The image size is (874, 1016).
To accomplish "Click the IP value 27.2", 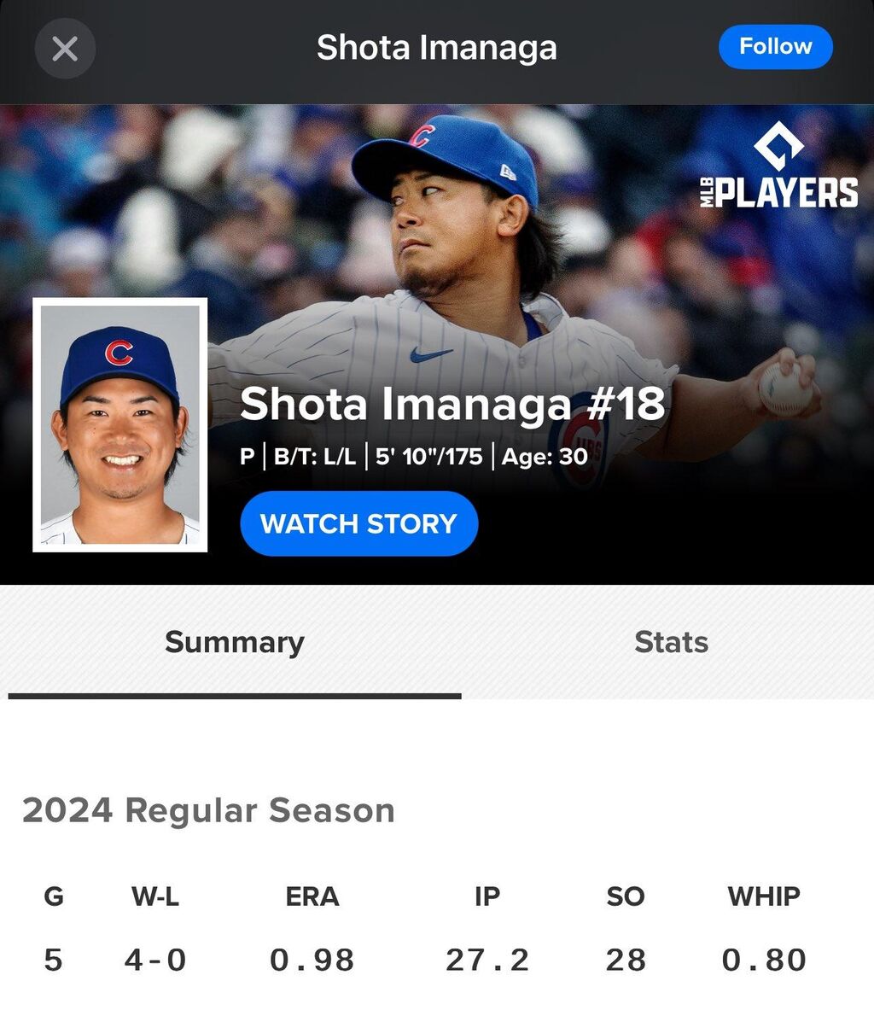I will coord(487,960).
